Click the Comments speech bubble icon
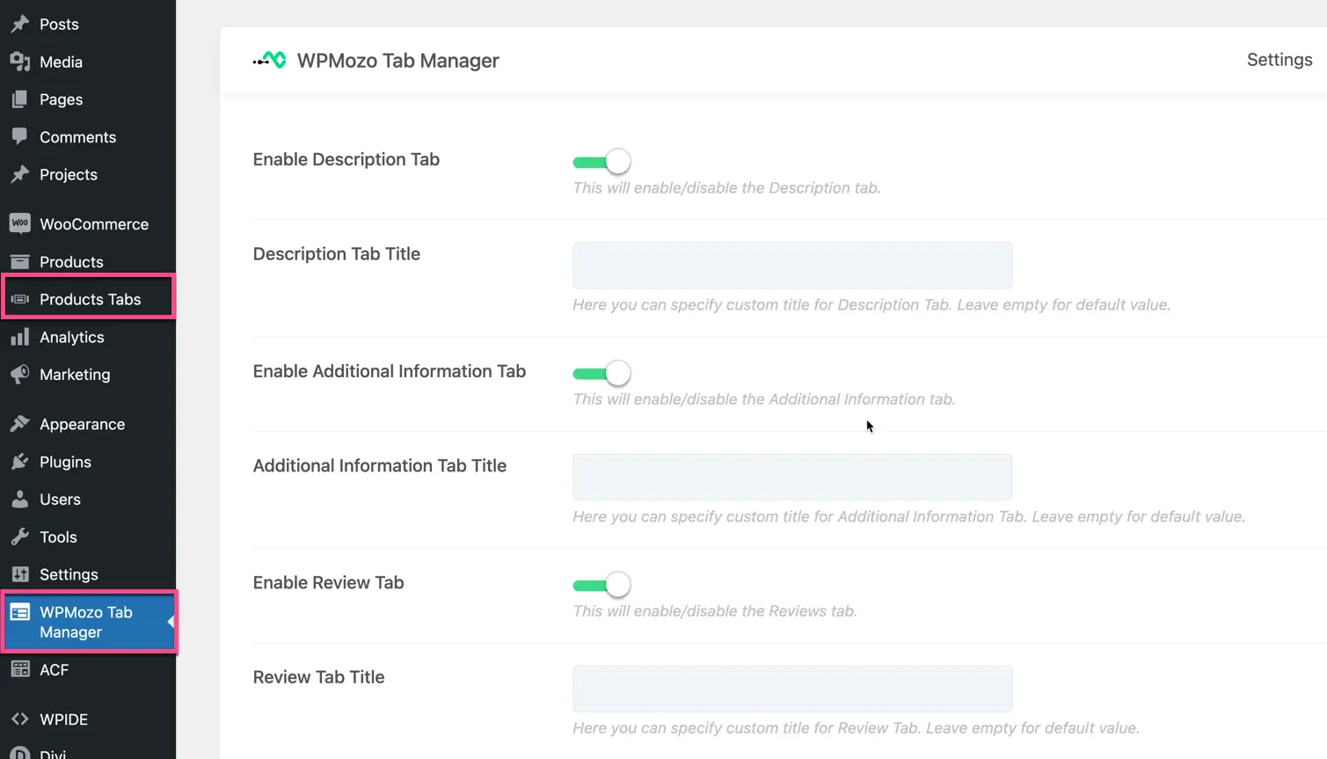 click(19, 136)
